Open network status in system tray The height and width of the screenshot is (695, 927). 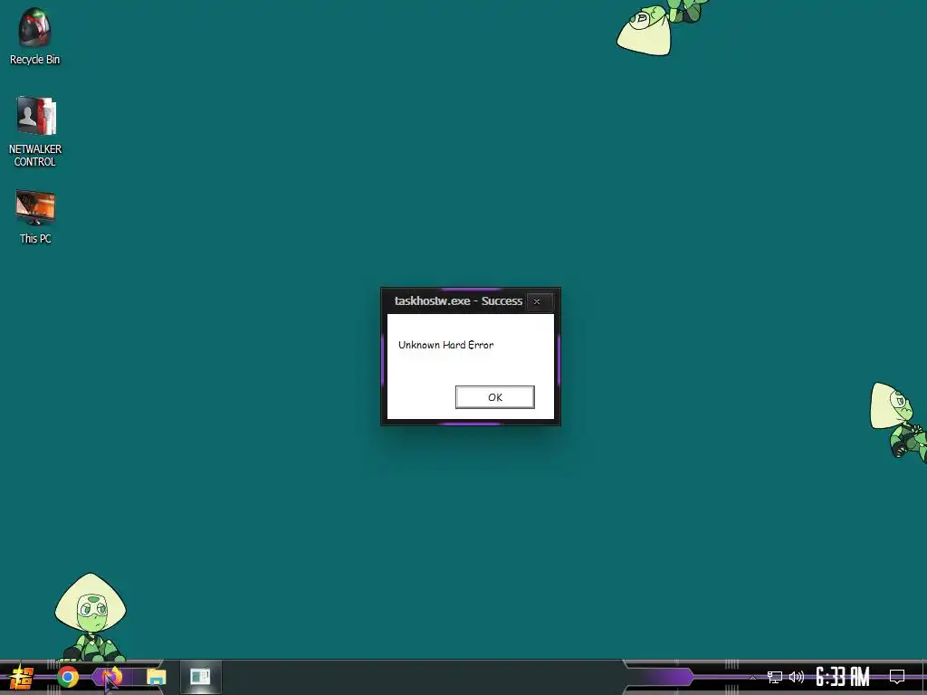[775, 677]
